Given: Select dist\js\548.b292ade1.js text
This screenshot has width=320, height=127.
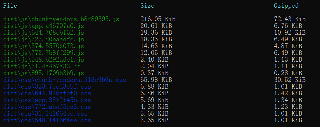Looking at the screenshot, I should (x=43, y=60).
